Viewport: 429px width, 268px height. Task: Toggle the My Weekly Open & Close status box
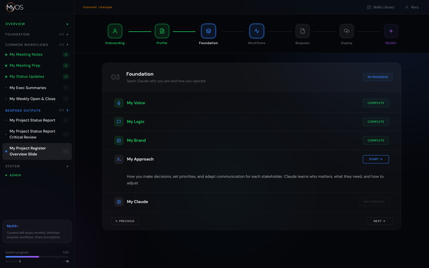point(66,99)
